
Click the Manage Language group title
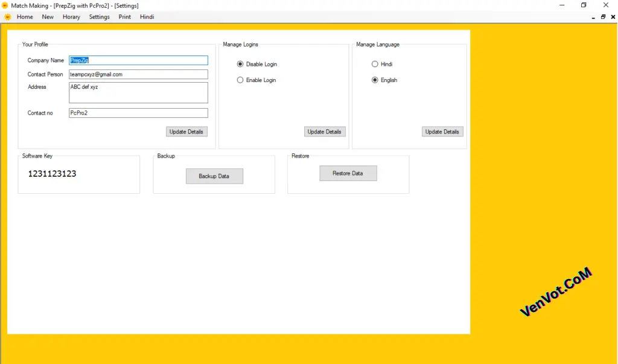(378, 45)
